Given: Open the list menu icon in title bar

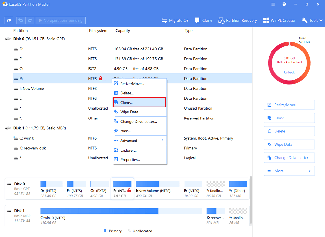Looking at the screenshot, I should (x=273, y=4).
